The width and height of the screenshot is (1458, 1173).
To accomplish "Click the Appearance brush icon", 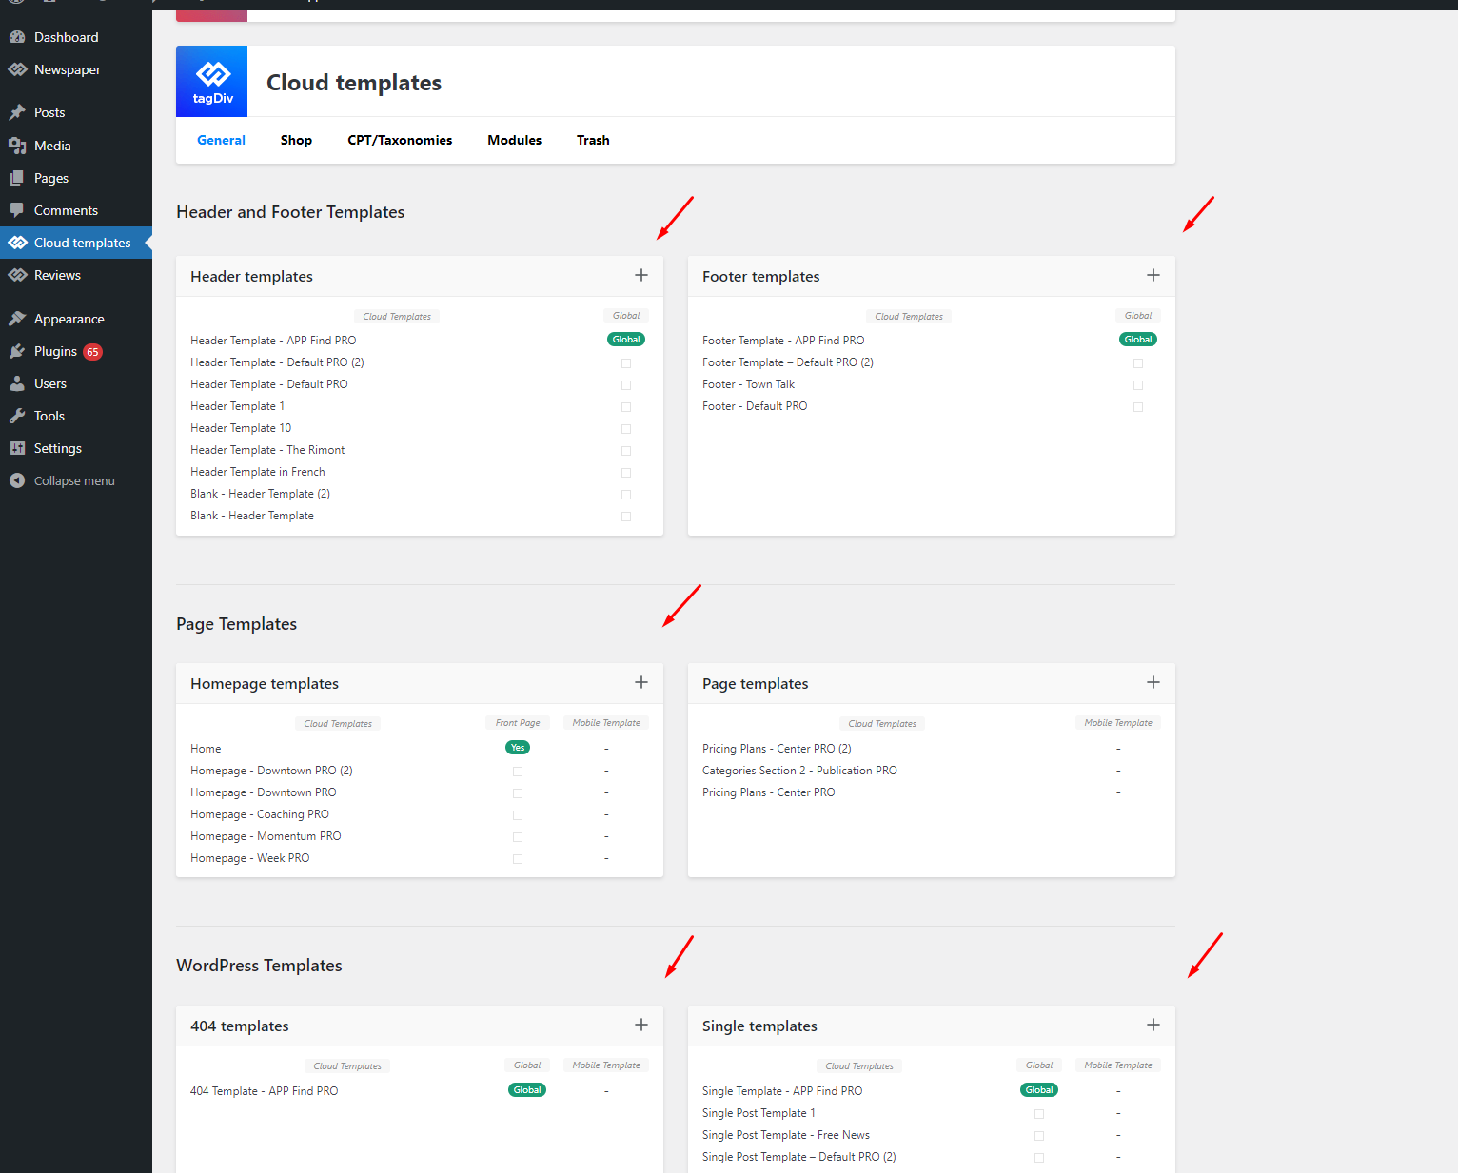I will point(17,319).
